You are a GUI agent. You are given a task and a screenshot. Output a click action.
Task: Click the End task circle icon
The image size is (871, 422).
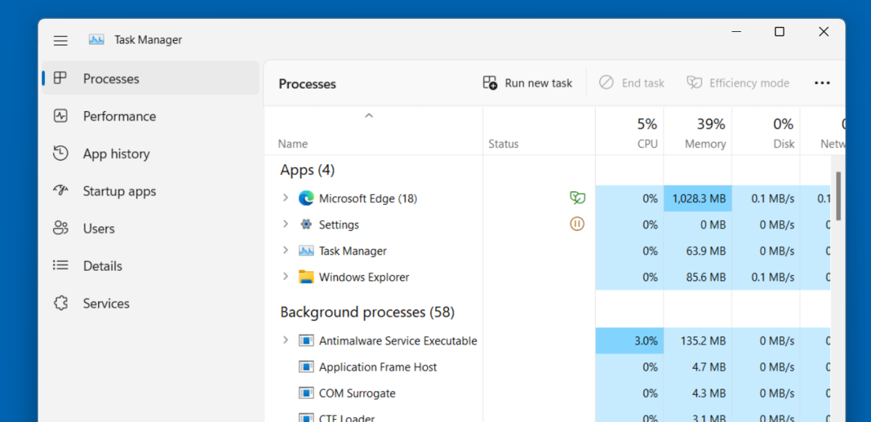[606, 83]
